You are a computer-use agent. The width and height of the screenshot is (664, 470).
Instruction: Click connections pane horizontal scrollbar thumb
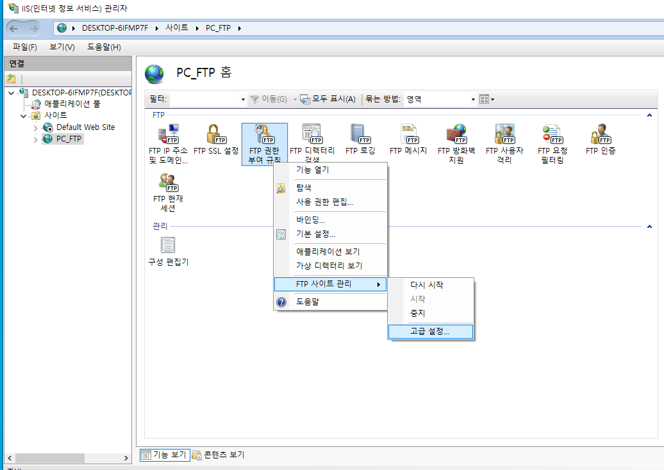click(x=50, y=458)
